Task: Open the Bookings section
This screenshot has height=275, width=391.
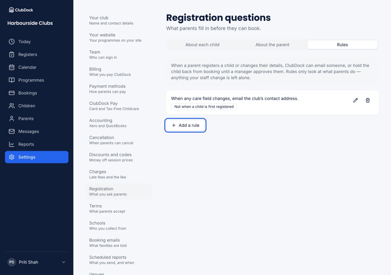Action: (37, 93)
